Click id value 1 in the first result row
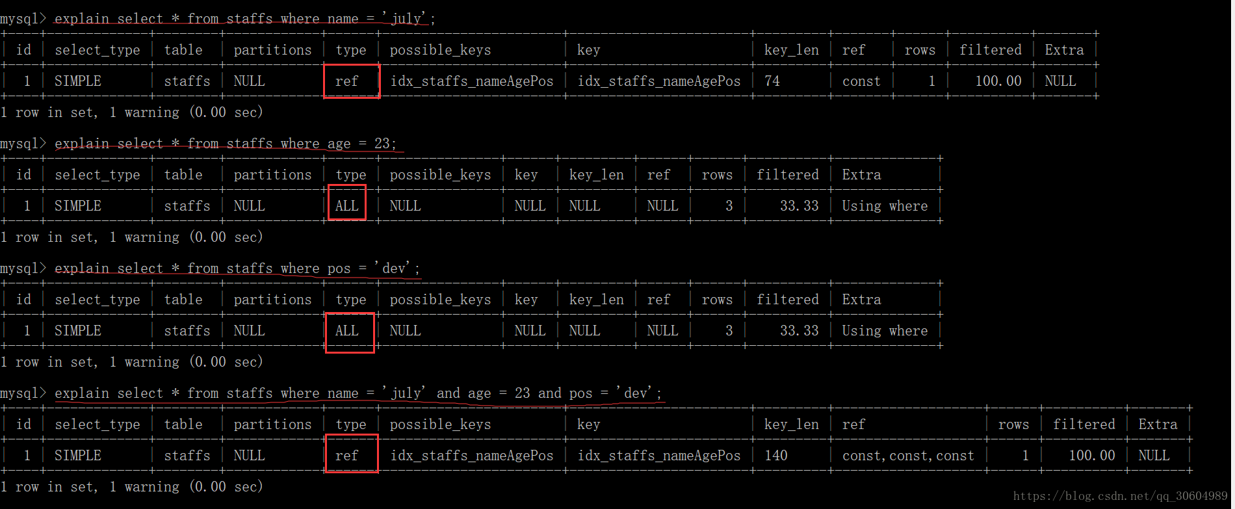This screenshot has height=509, width=1235. (x=27, y=81)
